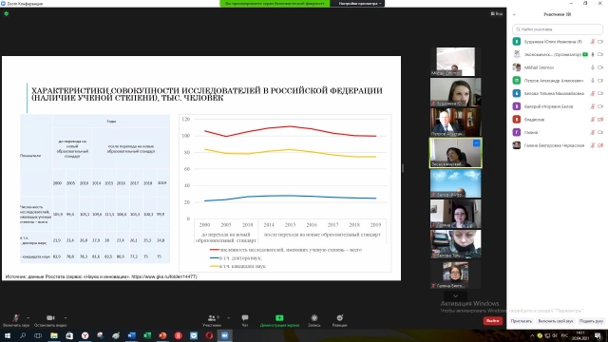Click the green Share Screen icon
The image size is (608, 342).
pos(279,318)
